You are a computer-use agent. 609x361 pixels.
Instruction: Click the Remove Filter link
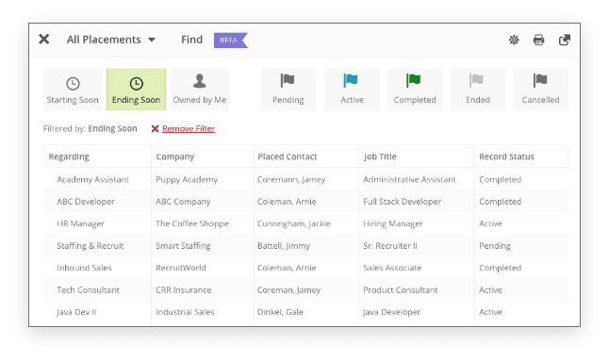(x=189, y=128)
